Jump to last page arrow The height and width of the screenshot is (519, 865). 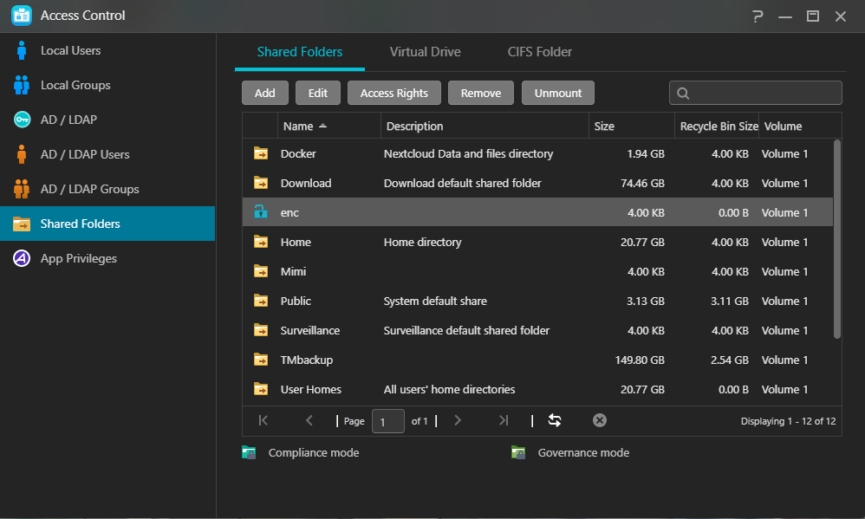503,420
